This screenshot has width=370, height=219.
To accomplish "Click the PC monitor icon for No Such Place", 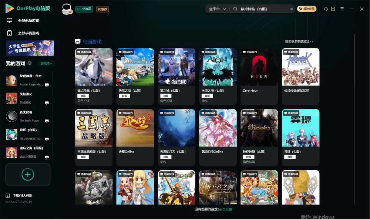I will (47, 121).
